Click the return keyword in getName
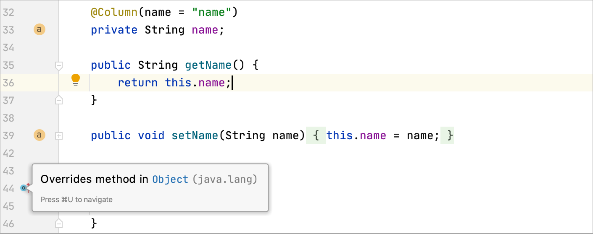The height and width of the screenshot is (234, 593). 137,83
